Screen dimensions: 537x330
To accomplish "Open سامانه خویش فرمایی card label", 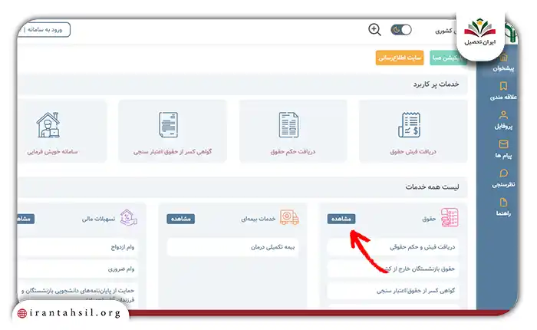I will tap(52, 151).
